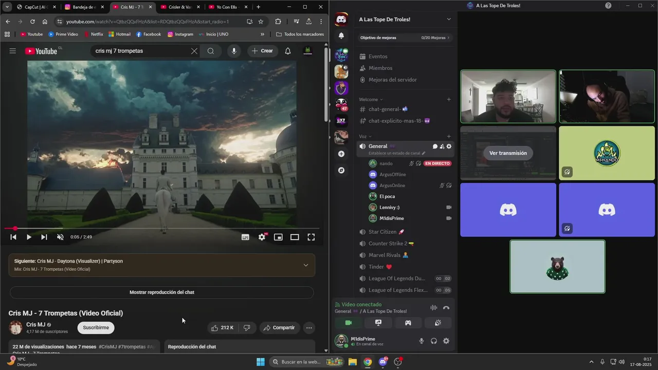Dislike the Cris MJ video

(x=247, y=327)
